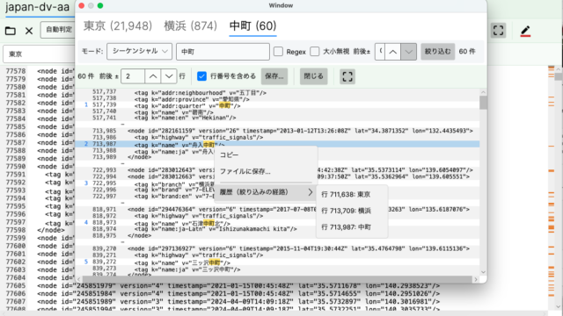Click scroll-down arrow of results list

coord(483,272)
